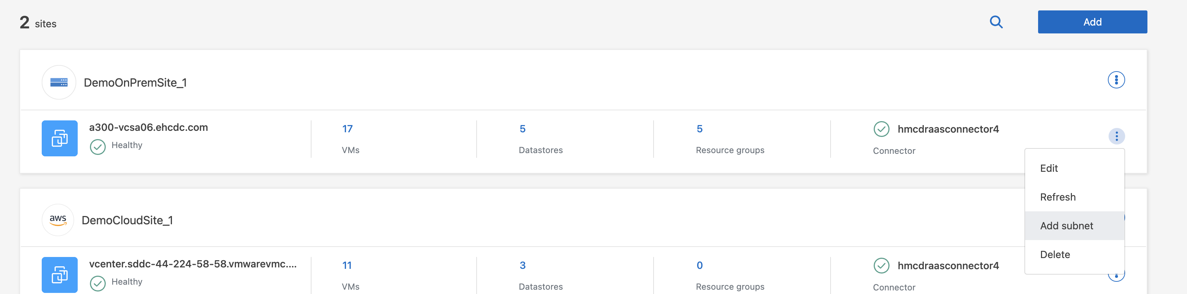The width and height of the screenshot is (1187, 294).
Task: Click the Healthy check icon under a300-vcsa06.ehcdc.com
Action: [x=98, y=147]
